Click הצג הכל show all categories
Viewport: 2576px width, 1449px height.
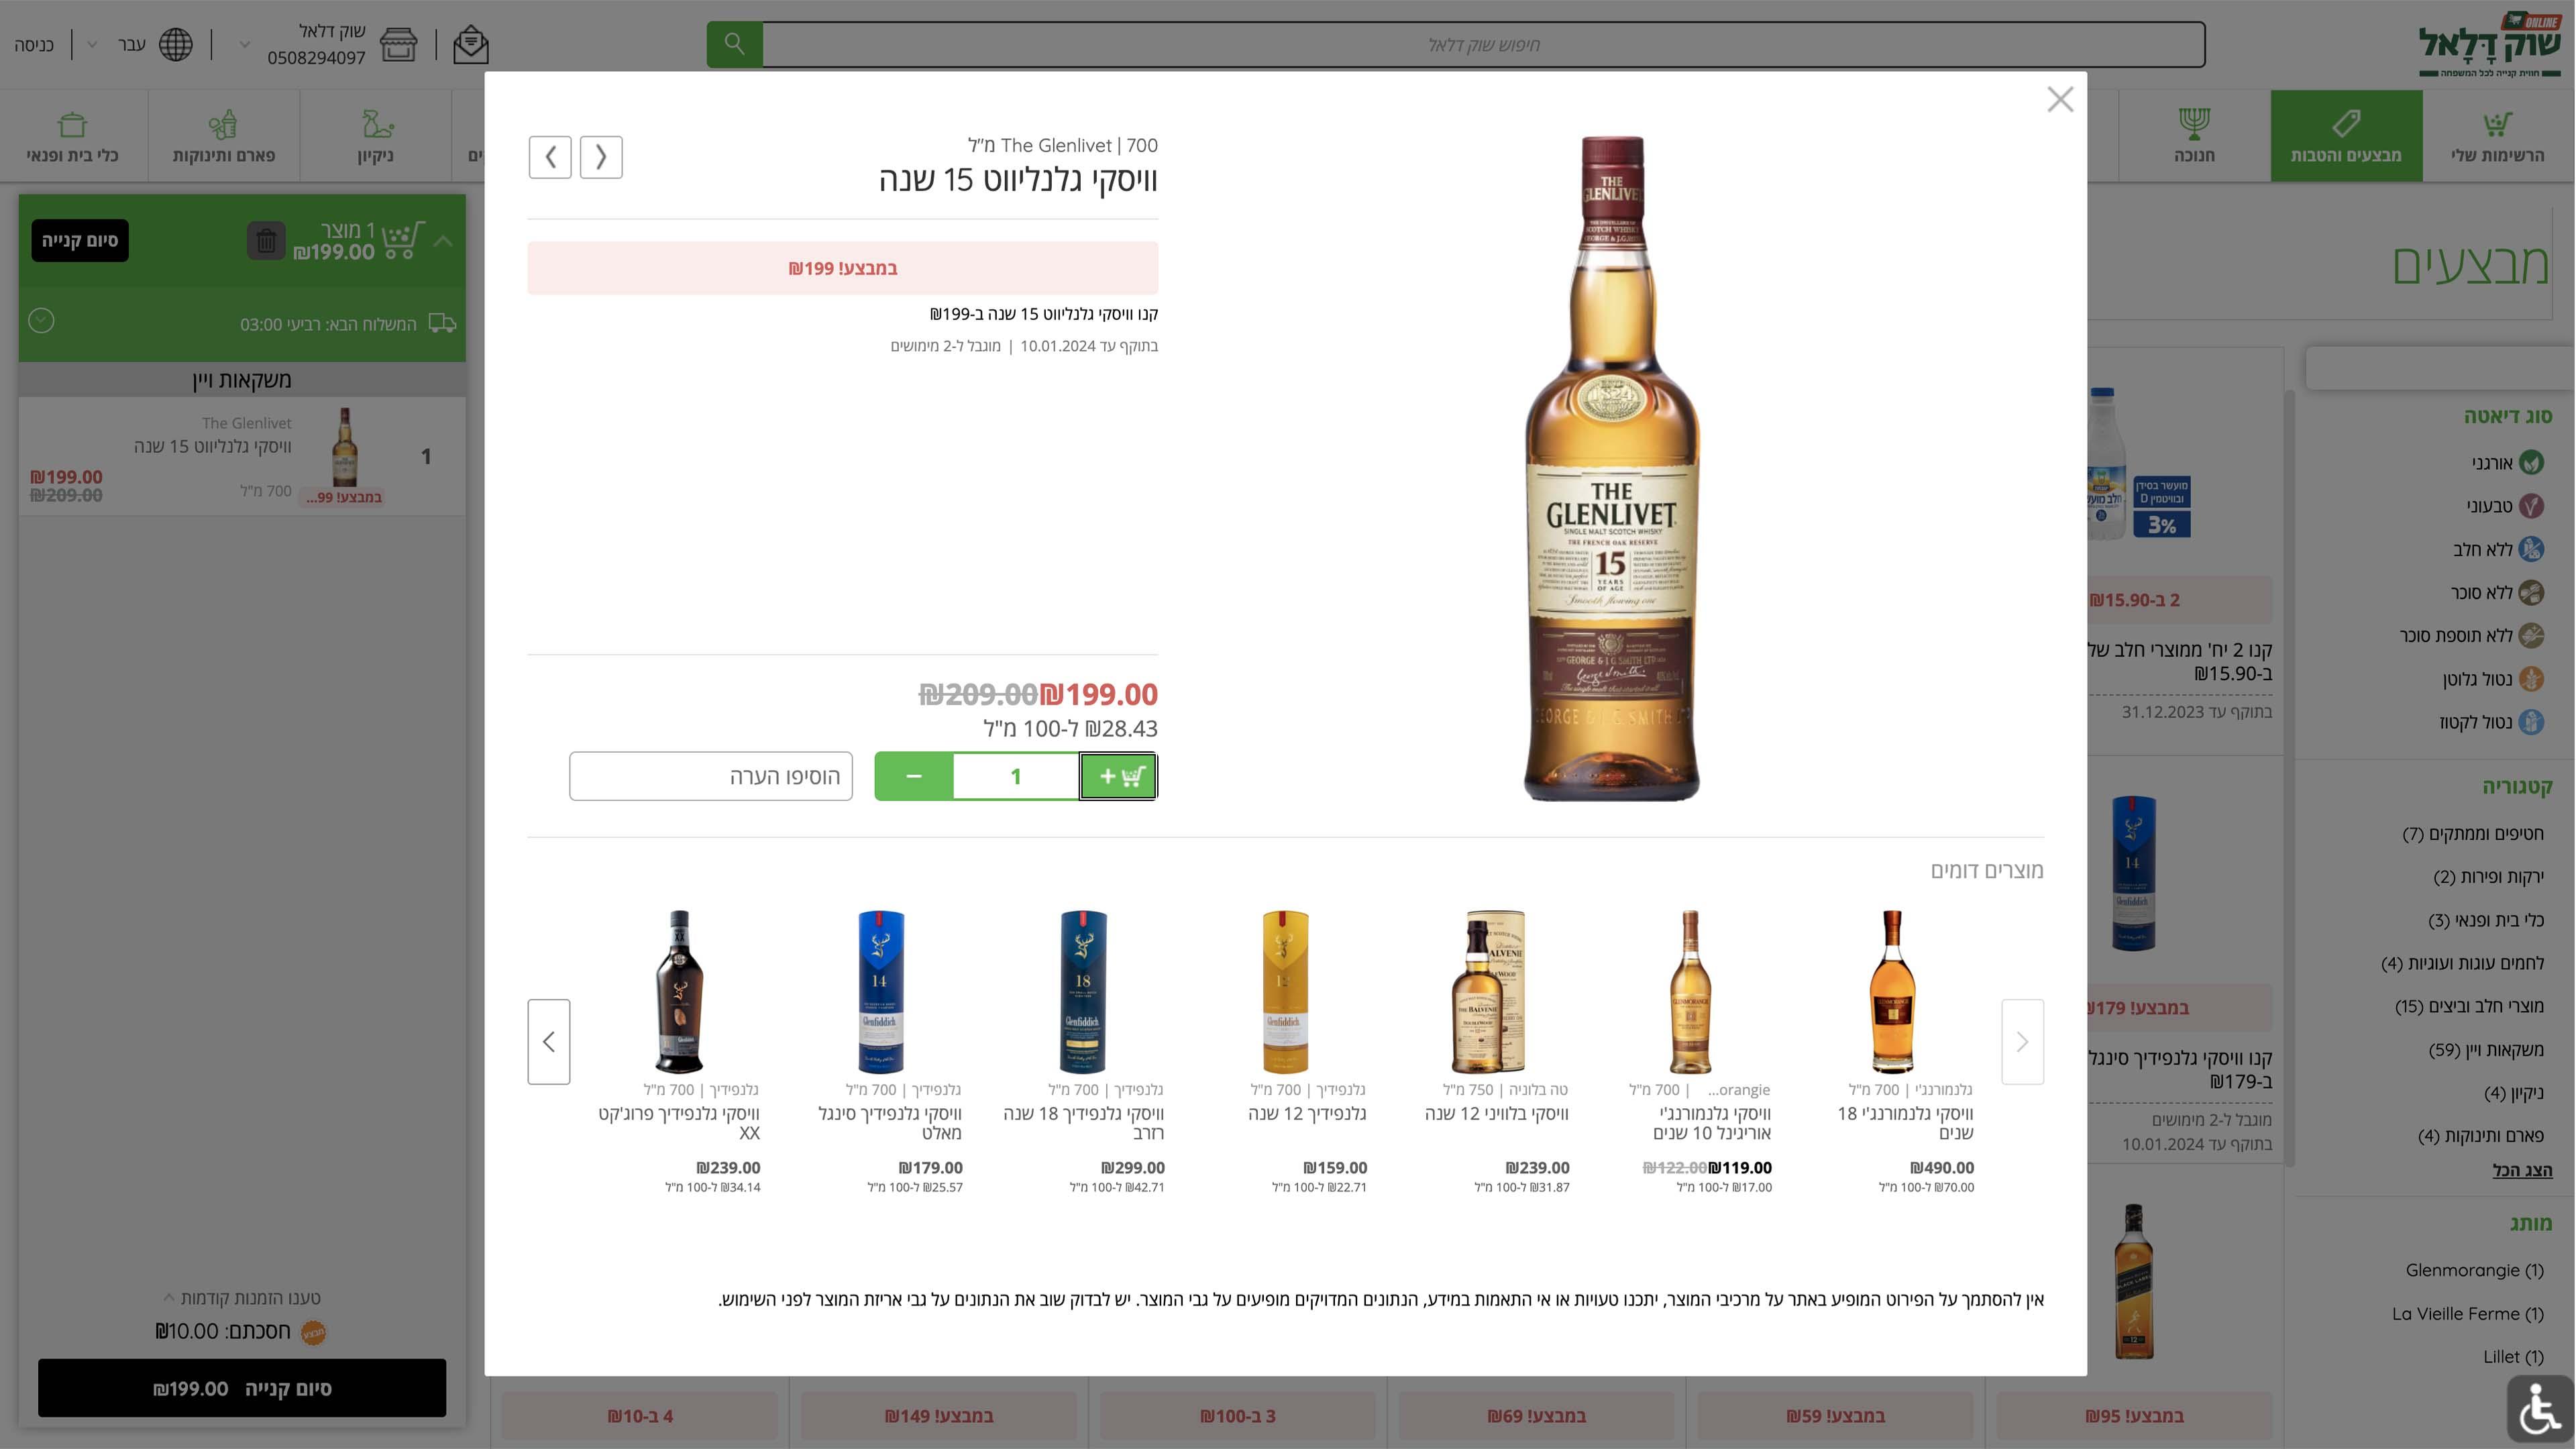coord(2522,1169)
